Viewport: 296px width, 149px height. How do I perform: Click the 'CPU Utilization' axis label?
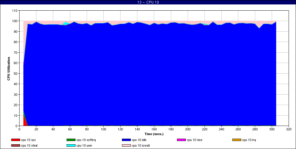click(9, 69)
